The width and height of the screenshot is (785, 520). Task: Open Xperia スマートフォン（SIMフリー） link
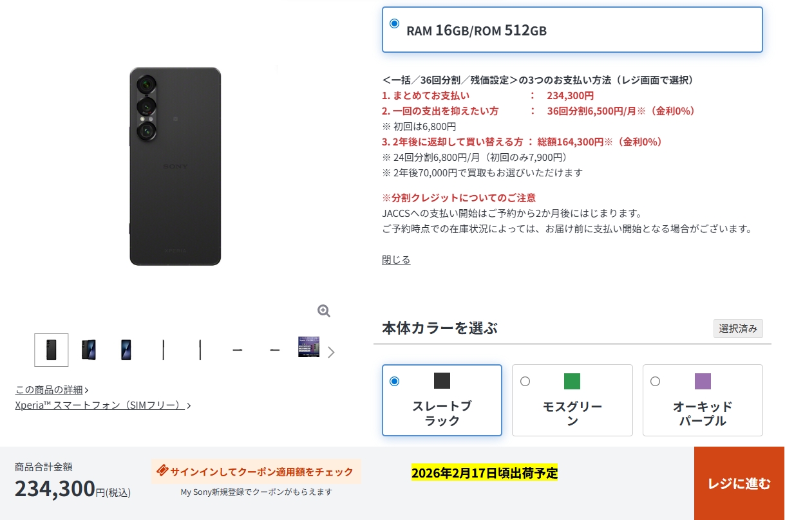(x=103, y=405)
